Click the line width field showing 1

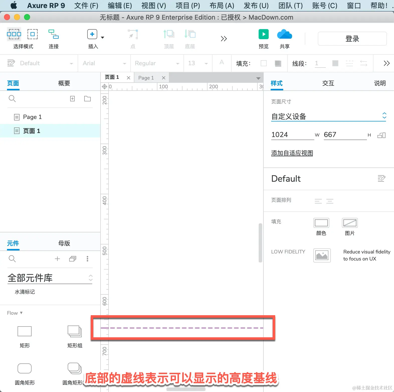(x=320, y=63)
